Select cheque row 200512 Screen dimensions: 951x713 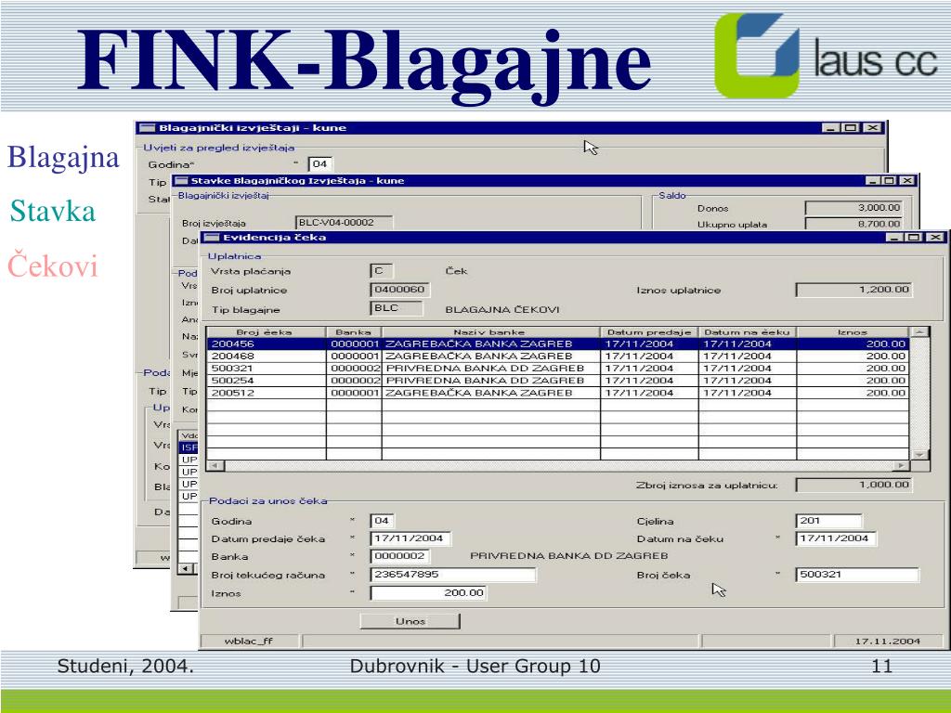click(557, 393)
